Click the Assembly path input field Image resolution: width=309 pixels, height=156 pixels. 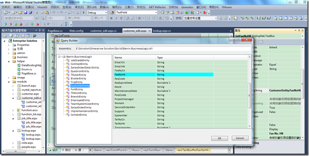pos(163,48)
